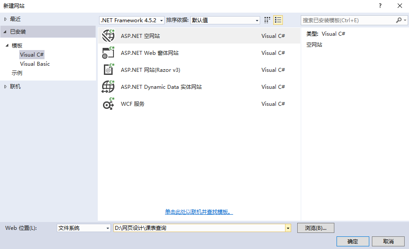Collapse the 已安装 section
409x249 pixels.
coord(5,32)
